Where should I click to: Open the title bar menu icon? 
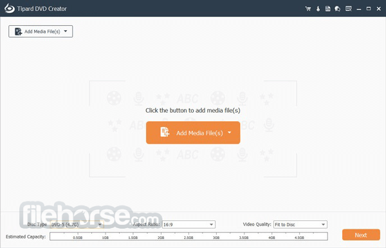point(349,9)
